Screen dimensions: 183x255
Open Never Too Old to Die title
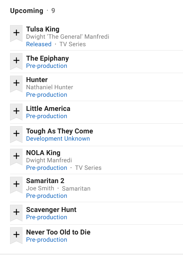pyautogui.click(x=58, y=232)
